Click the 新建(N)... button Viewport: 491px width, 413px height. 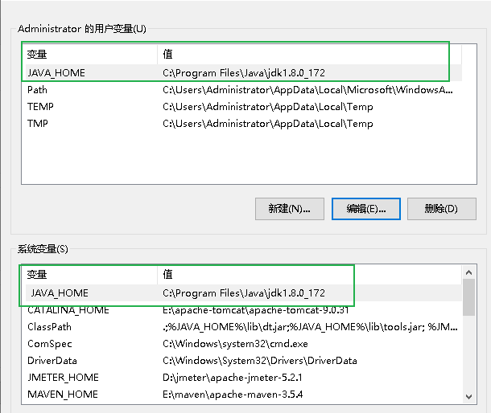[x=289, y=209]
